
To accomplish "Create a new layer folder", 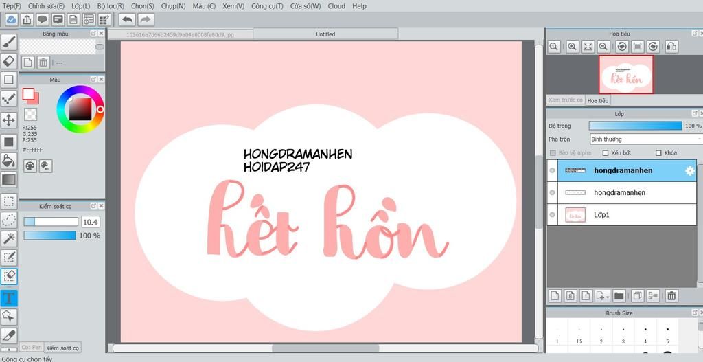I will (x=619, y=295).
